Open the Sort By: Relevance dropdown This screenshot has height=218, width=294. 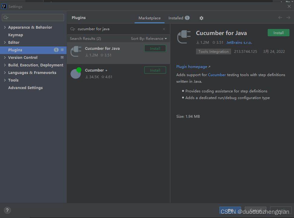coord(149,39)
